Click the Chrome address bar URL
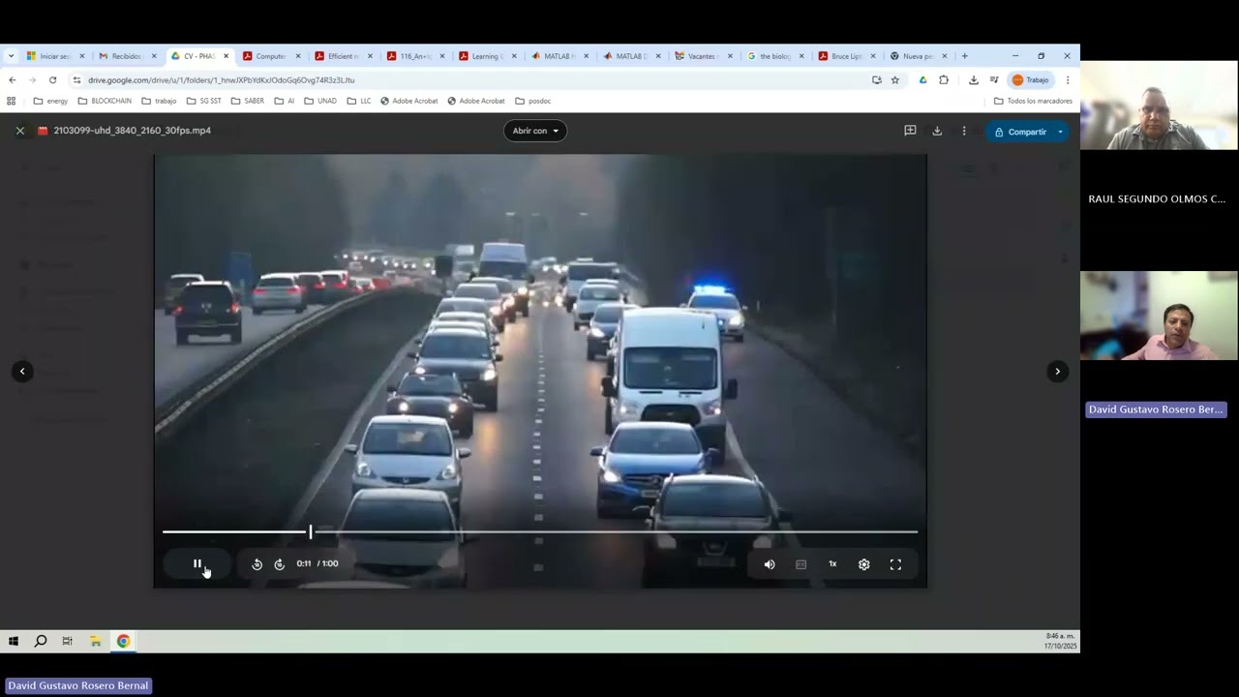The width and height of the screenshot is (1239, 697). [x=221, y=80]
